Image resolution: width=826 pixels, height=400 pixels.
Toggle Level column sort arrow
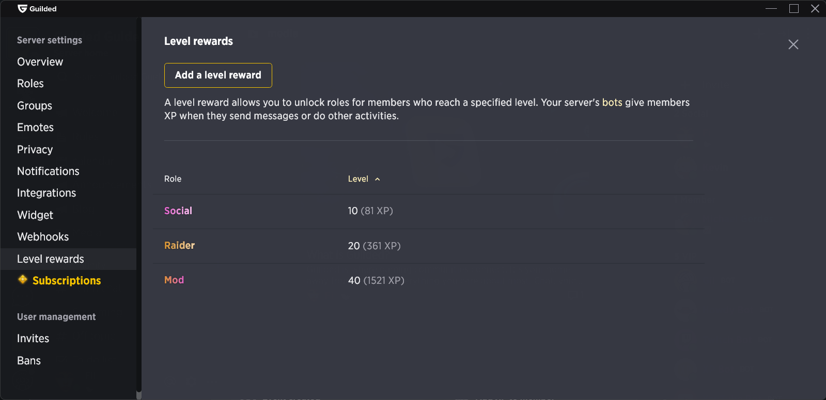click(x=378, y=179)
